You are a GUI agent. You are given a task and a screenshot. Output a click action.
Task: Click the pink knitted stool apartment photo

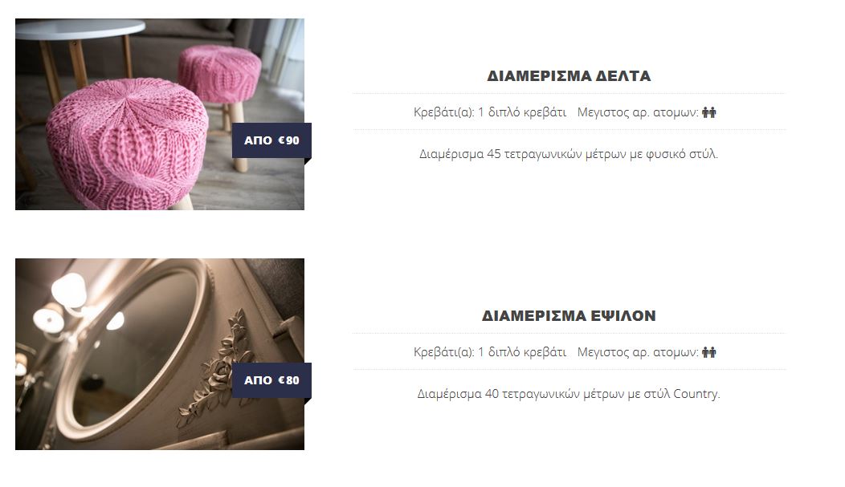160,114
